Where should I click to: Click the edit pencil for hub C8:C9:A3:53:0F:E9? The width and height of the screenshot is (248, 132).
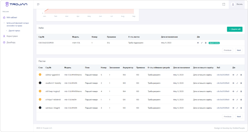coord(202,43)
